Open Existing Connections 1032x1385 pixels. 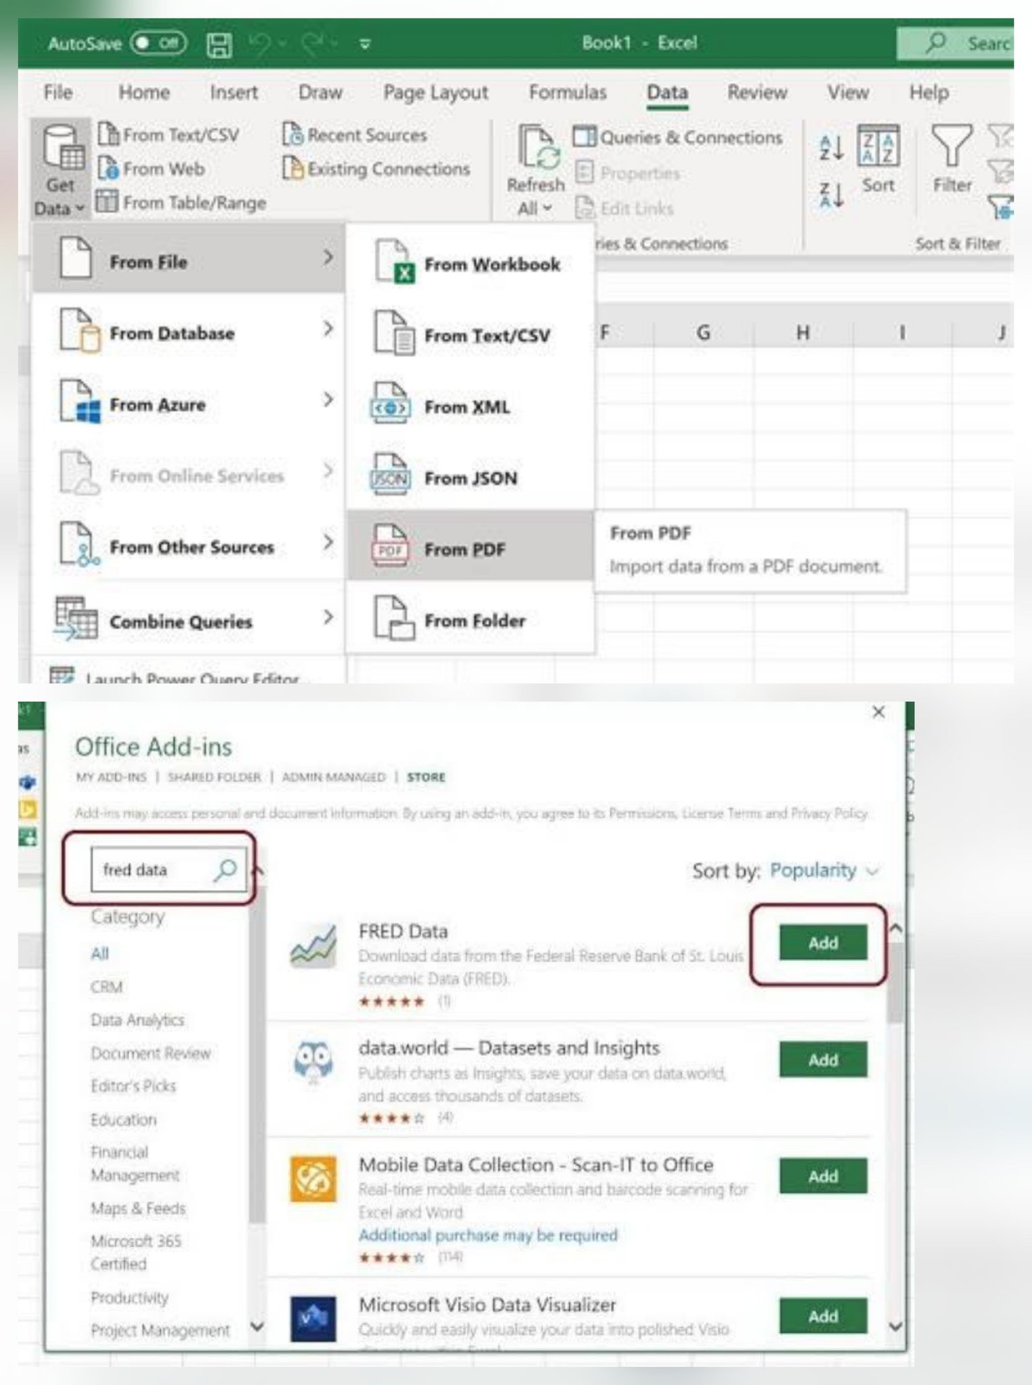376,168
